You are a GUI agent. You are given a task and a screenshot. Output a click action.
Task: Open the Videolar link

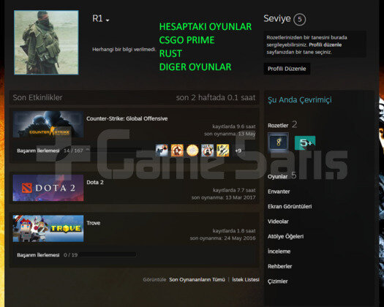[x=278, y=221]
